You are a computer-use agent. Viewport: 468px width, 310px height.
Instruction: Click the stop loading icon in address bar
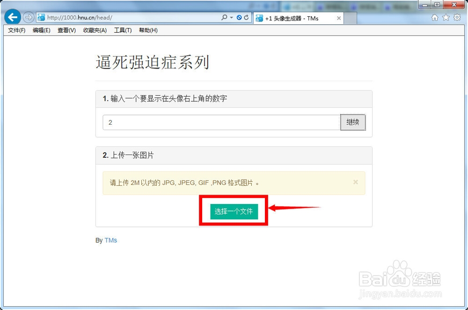click(239, 17)
